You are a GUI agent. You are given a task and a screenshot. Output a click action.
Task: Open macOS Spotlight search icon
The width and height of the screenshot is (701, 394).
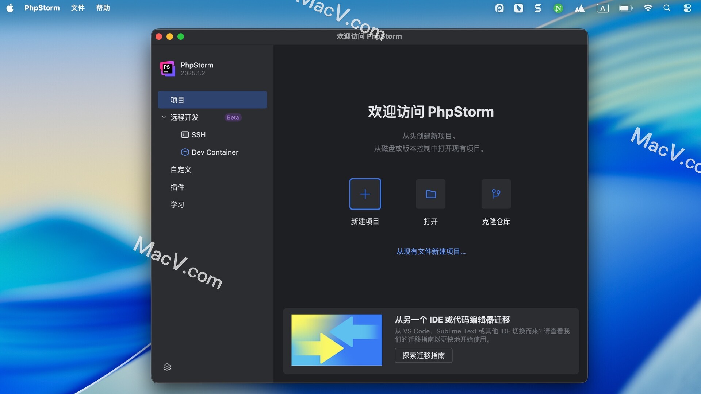click(667, 8)
